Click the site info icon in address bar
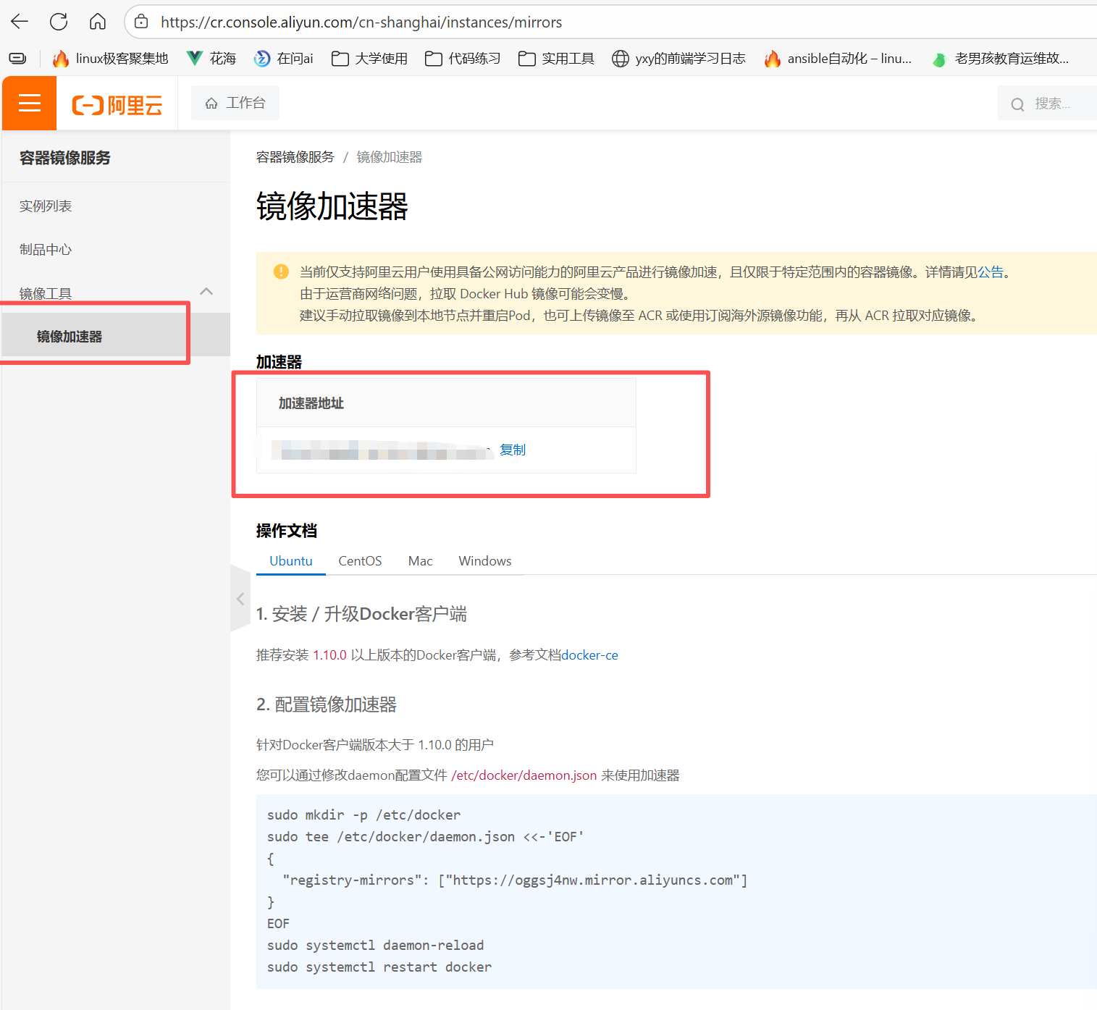Viewport: 1097px width, 1010px height. (x=142, y=22)
